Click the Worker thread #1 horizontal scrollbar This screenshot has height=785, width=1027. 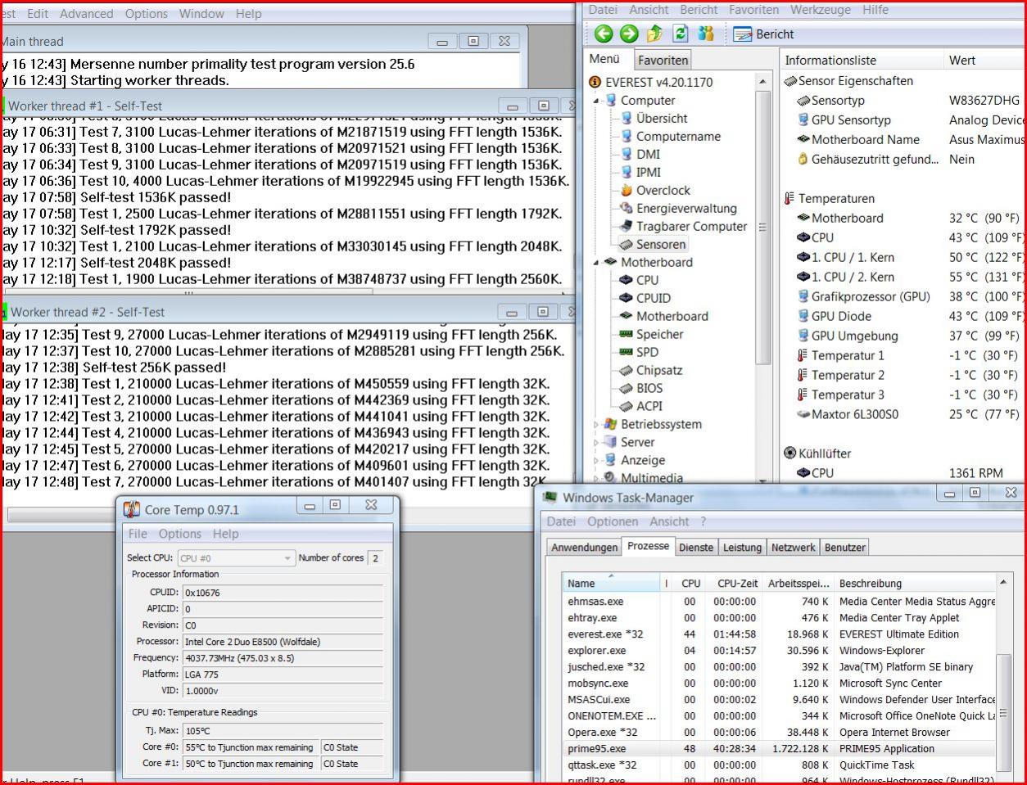tap(188, 292)
